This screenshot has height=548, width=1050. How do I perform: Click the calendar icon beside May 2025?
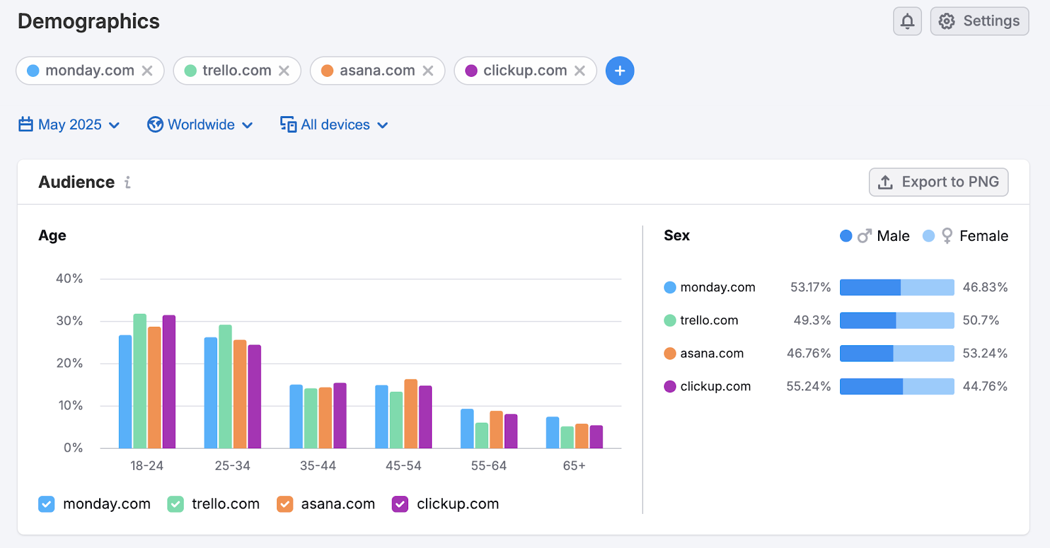tap(26, 125)
